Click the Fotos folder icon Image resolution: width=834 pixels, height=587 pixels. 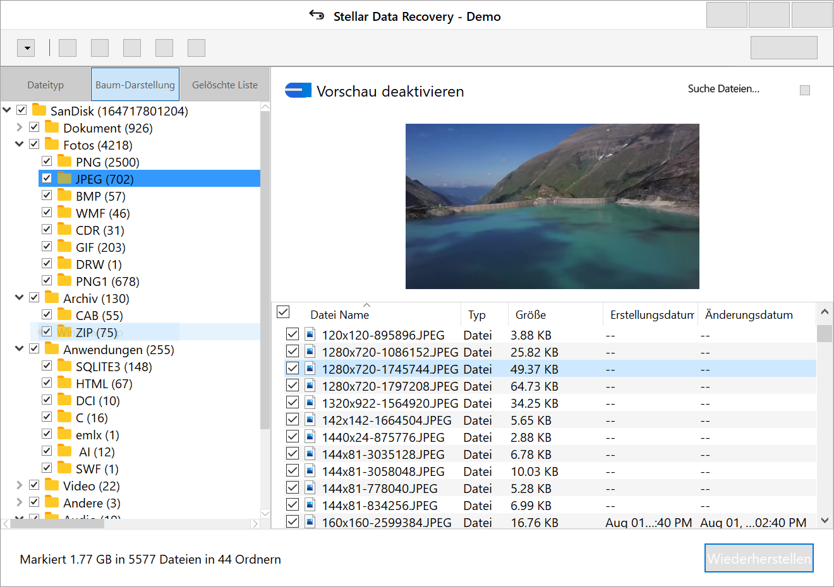click(x=52, y=144)
